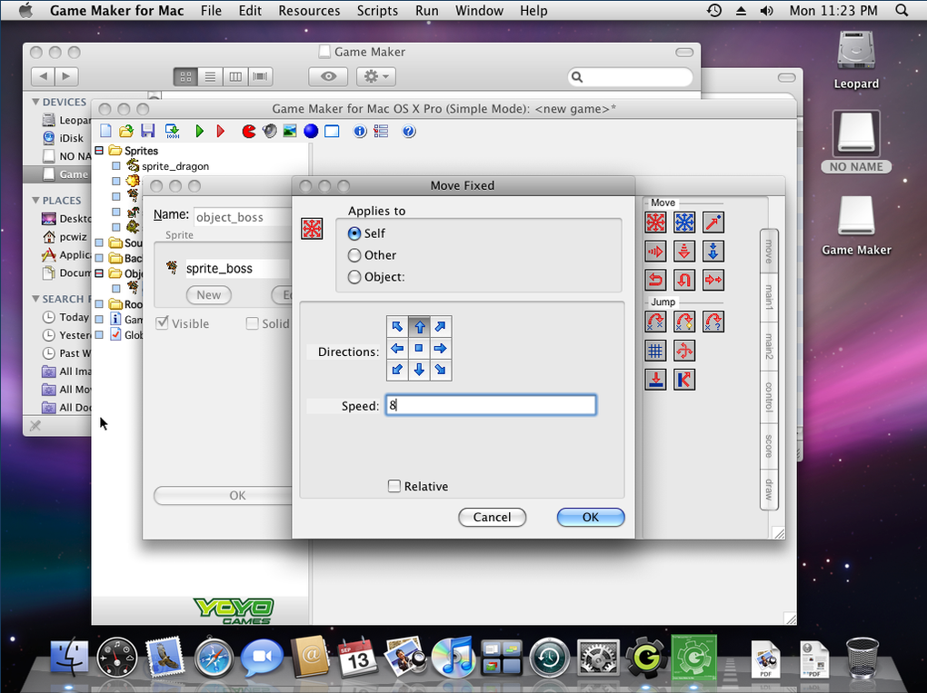The image size is (927, 693).
Task: Create a room using the toolbar icon
Action: (x=332, y=131)
